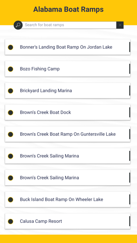Open Brown's Creek Boat Dock entry
137x243 pixels.
point(68,112)
